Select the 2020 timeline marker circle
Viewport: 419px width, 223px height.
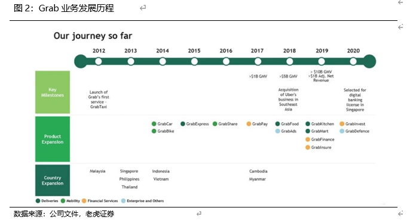353,61
